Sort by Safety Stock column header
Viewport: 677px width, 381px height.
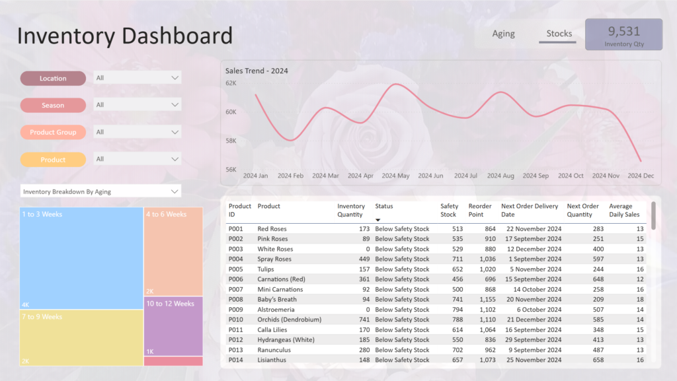pyautogui.click(x=449, y=211)
